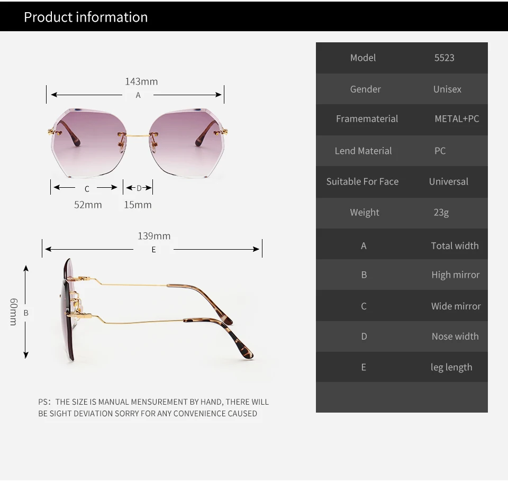Click the 'Gender' row label
Viewport: 508px width, 493px height.
click(365, 89)
